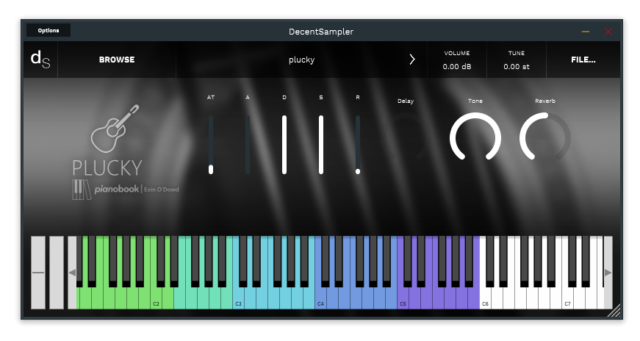Adjust the AT slider
Screen dimensions: 640x341
[x=211, y=145]
